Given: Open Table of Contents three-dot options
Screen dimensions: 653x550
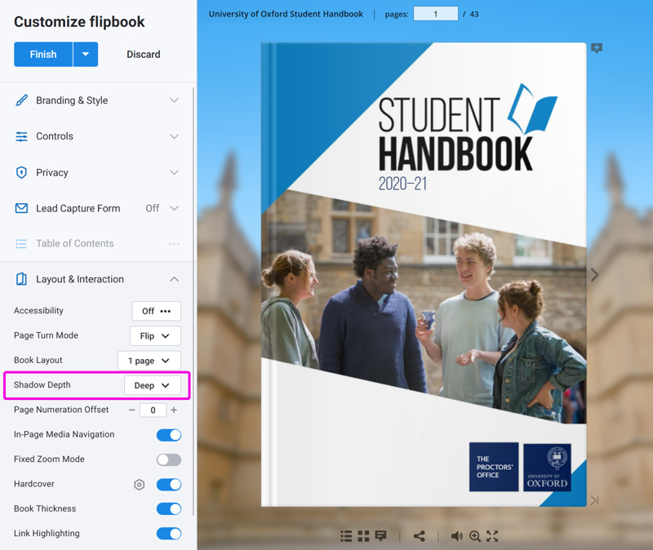Looking at the screenshot, I should pyautogui.click(x=175, y=243).
